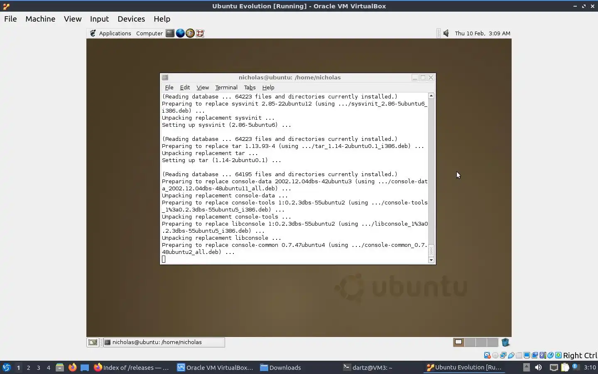Select nicholas@ubuntu task in guest window list
The image size is (598, 374).
[164, 342]
